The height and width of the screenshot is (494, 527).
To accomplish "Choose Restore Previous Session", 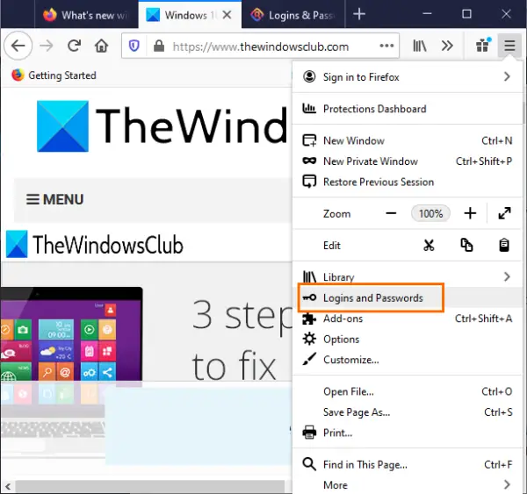I will 407,182.
